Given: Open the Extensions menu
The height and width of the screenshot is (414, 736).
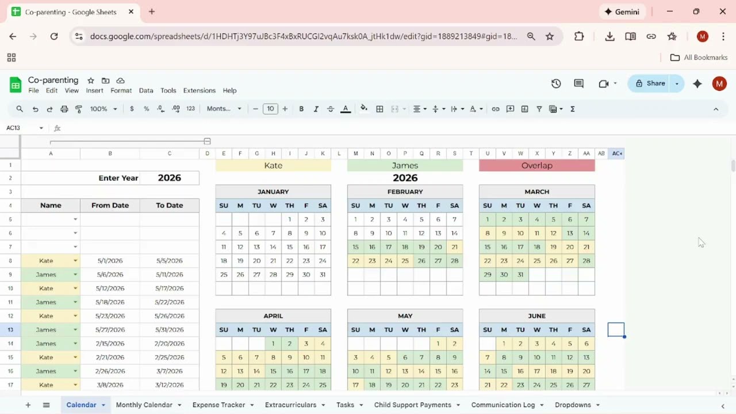Looking at the screenshot, I should point(200,90).
